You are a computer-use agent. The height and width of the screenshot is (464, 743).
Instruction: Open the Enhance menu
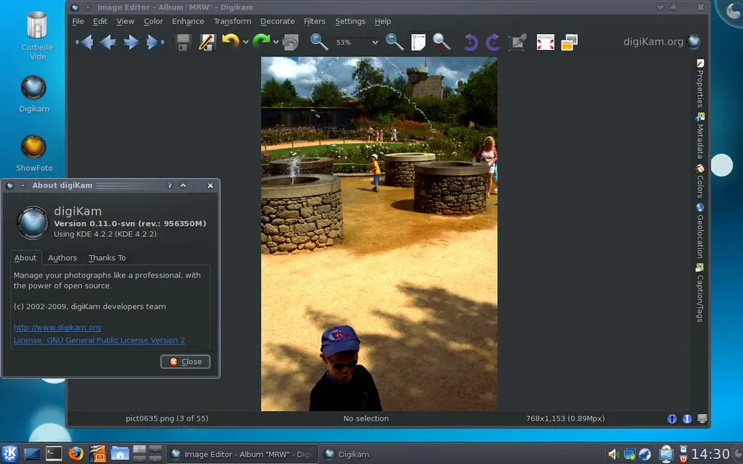coord(188,21)
